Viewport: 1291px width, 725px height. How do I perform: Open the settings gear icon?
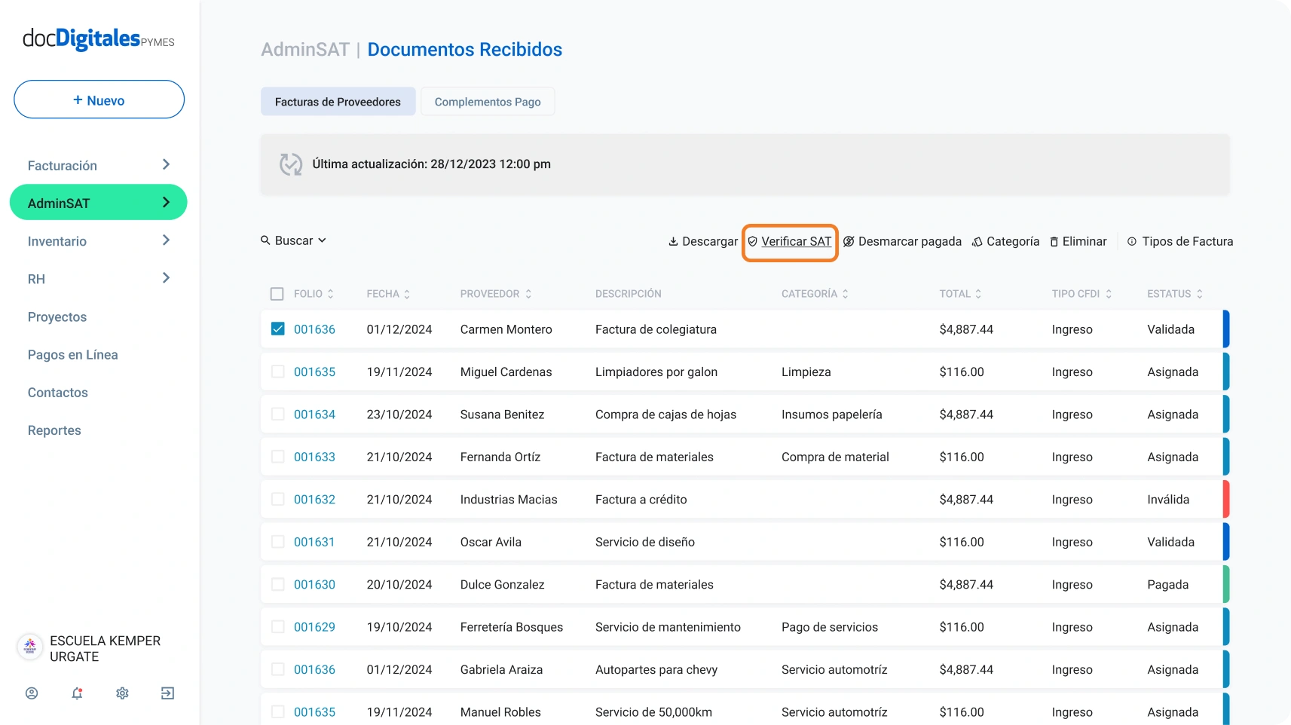click(x=122, y=693)
